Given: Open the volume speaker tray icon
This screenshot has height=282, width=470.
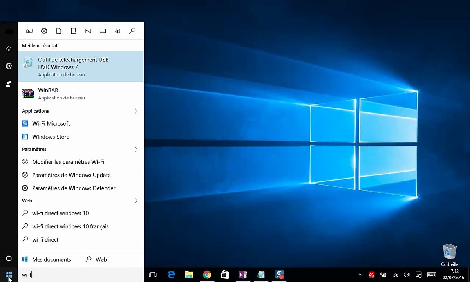Looking at the screenshot, I should (407, 275).
